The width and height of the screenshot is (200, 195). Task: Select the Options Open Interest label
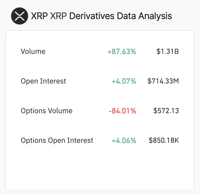57,141
